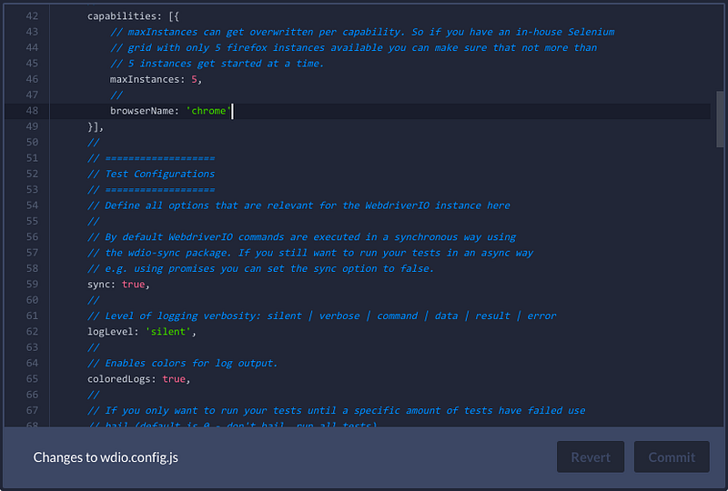Screen dimensions: 728x491
Task: Click 'coloredLogs: true,' line
Action: tap(139, 379)
